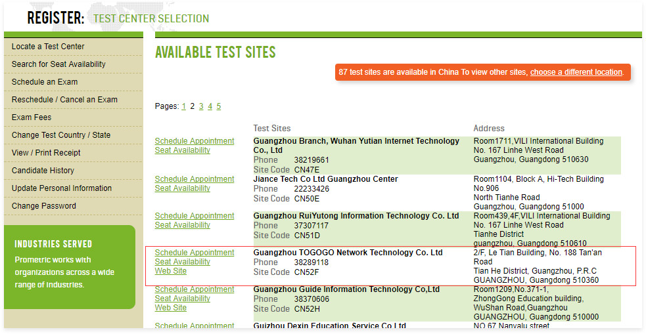Select 'Tian He District, Guangzhou, P.R.C' address
The height and width of the screenshot is (334, 646).
coord(535,271)
